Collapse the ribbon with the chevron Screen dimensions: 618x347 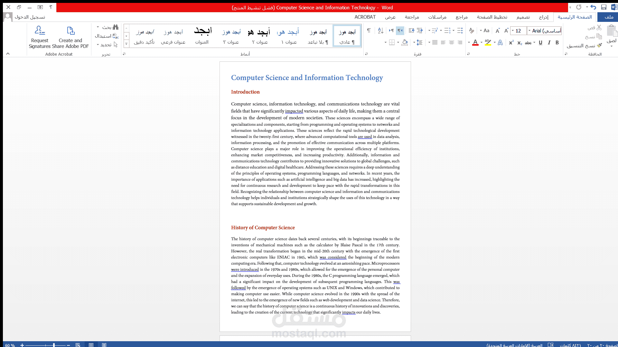[x=8, y=54]
